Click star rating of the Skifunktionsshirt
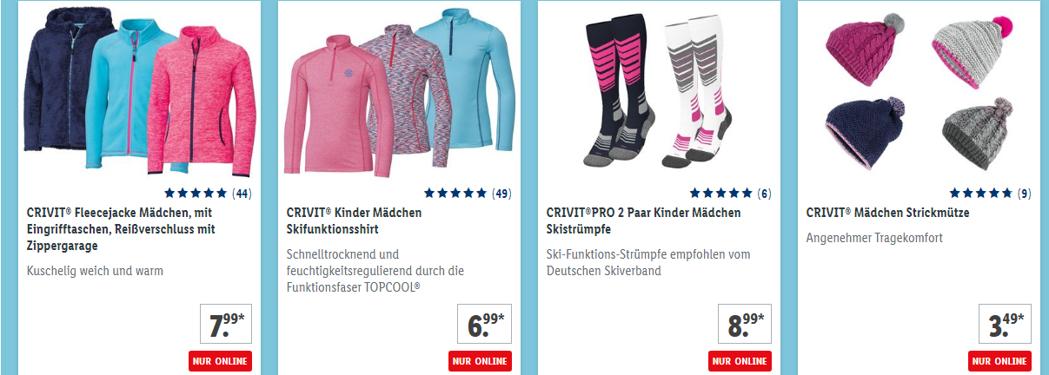Image resolution: width=1049 pixels, height=375 pixels. 455,194
